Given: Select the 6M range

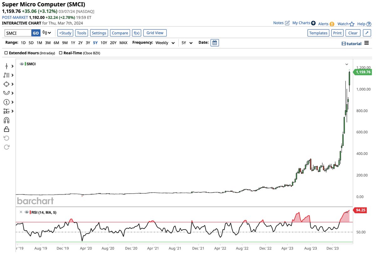Looking at the screenshot, I should point(56,43).
